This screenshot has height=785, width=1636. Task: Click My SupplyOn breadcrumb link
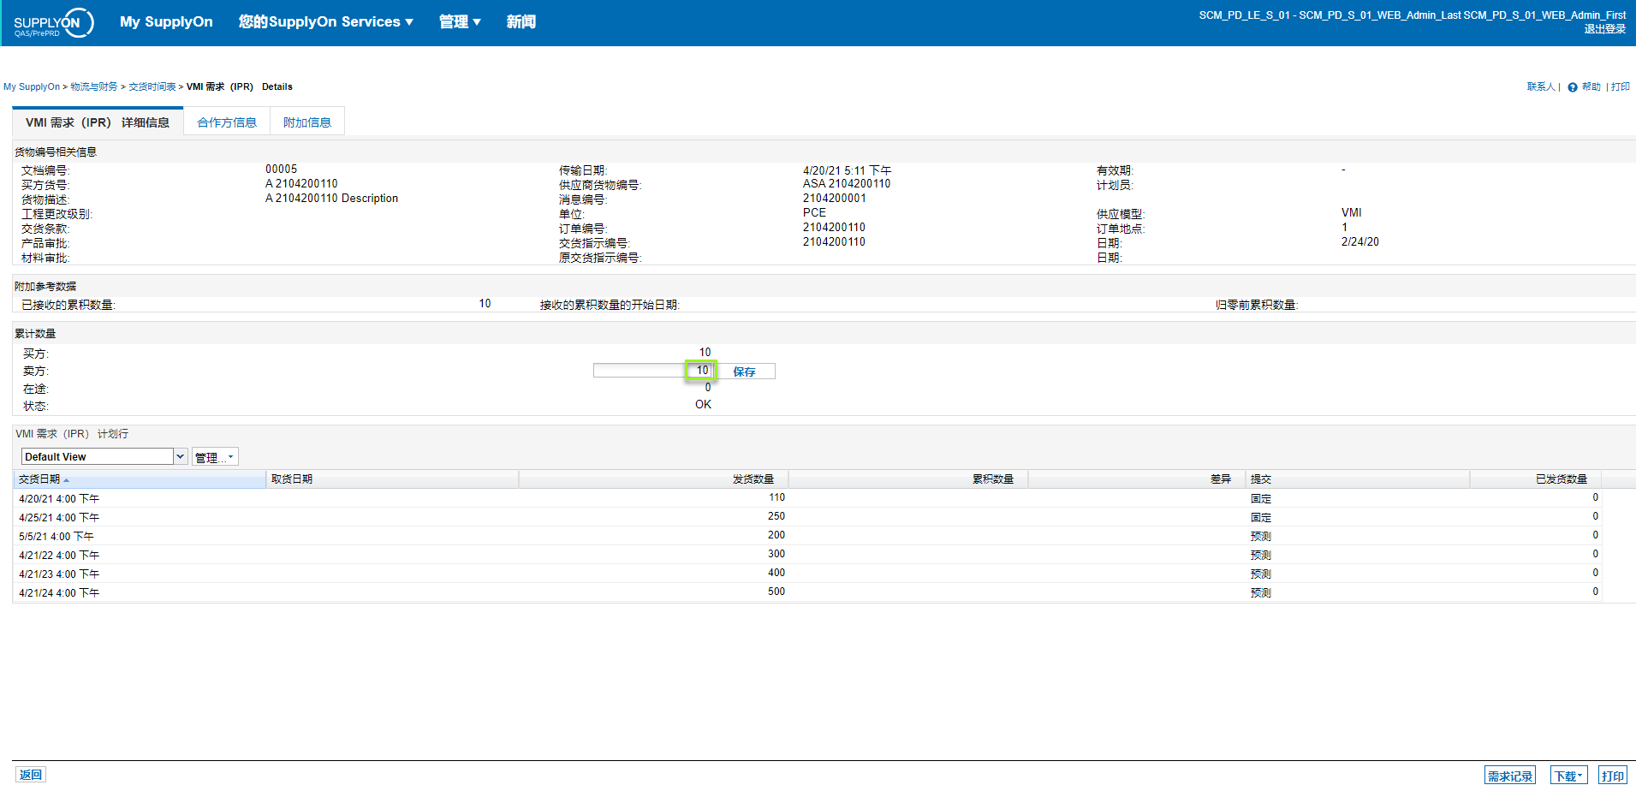[x=32, y=86]
